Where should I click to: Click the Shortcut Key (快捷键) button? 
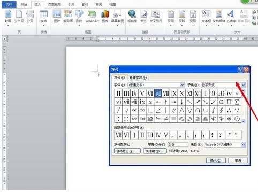(155, 151)
